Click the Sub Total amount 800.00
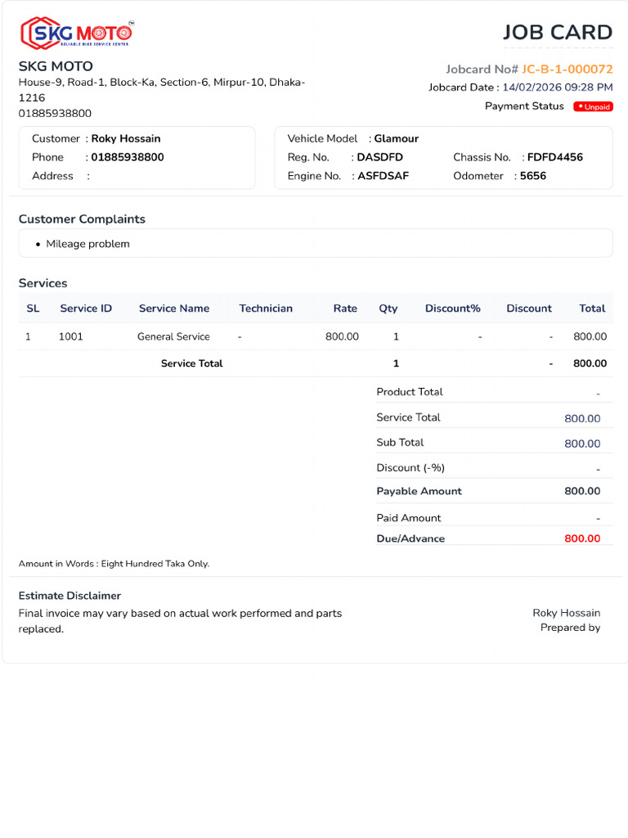 (582, 444)
